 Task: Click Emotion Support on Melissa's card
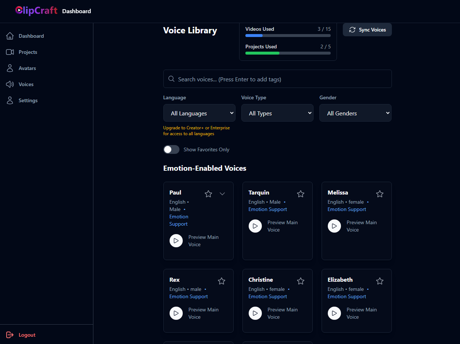pyautogui.click(x=347, y=209)
